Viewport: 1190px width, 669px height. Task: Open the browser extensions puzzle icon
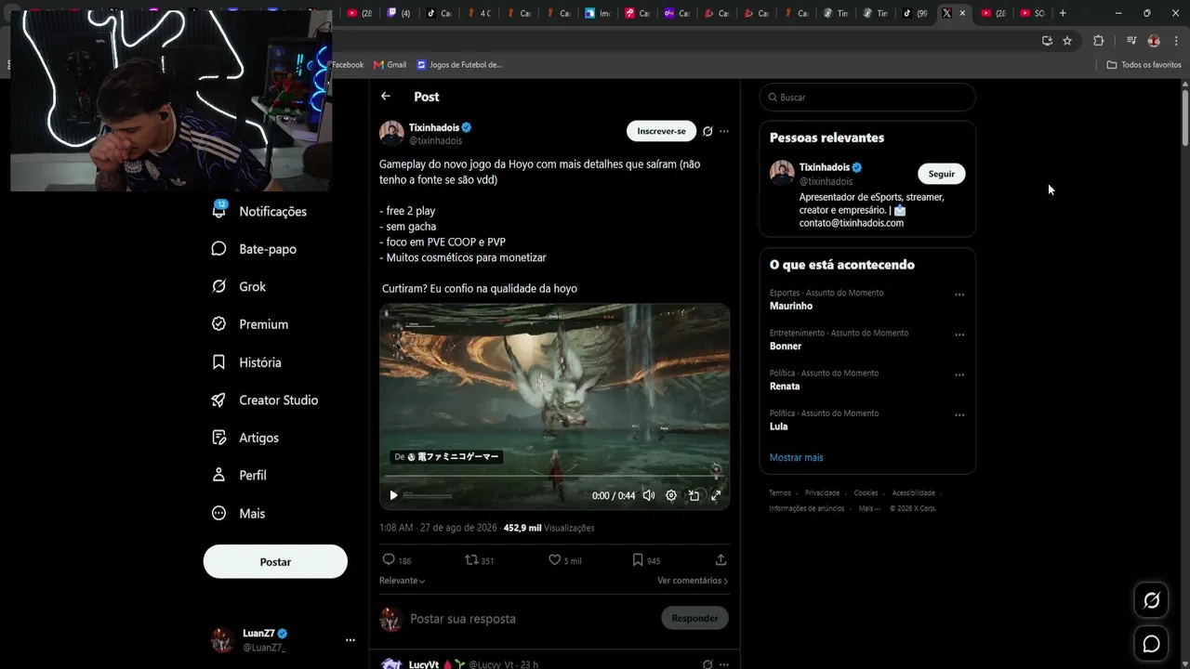pos(1098,40)
